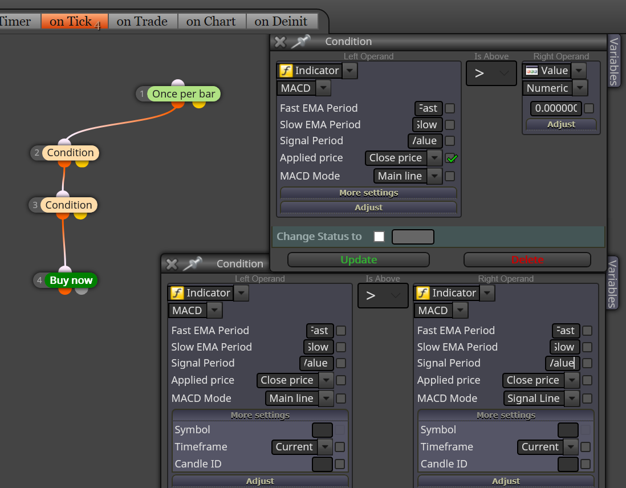Viewport: 626px width, 488px height.
Task: Toggle Slow EMA Period checkbox in top panel
Action: (x=450, y=125)
